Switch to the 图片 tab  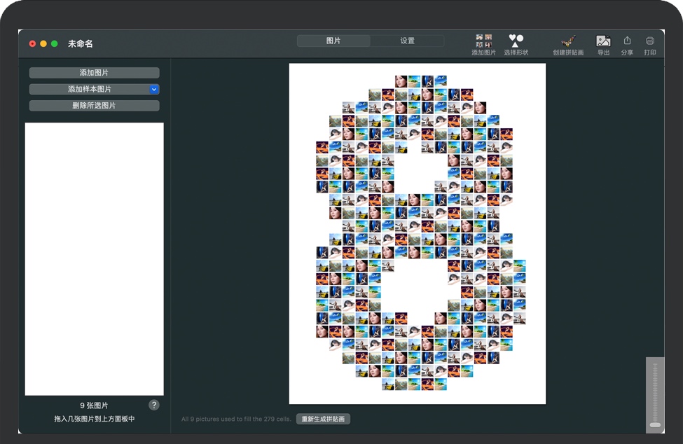click(333, 41)
